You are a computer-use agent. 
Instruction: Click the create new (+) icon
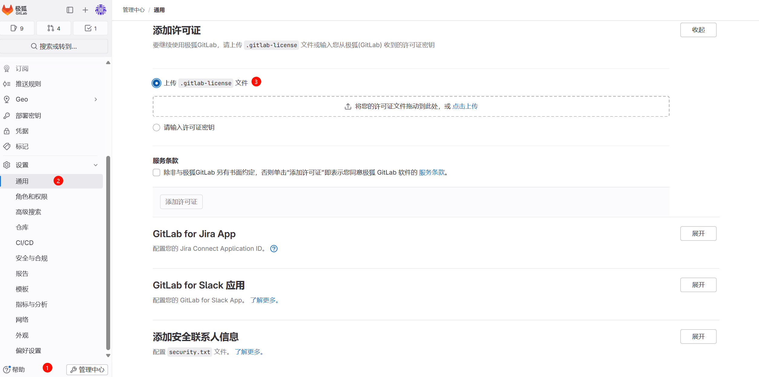[x=85, y=10]
